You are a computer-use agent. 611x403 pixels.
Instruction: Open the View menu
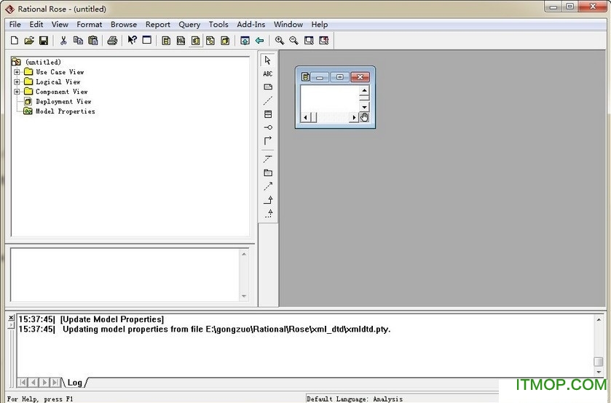60,24
